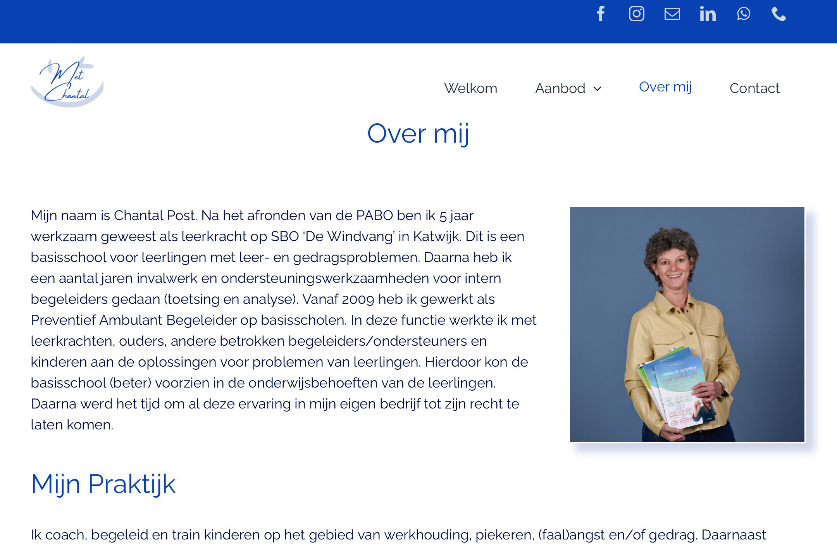The image size is (837, 548).
Task: Click the text 'Ik coach, begeleid en train kinderen'
Action: click(146, 535)
